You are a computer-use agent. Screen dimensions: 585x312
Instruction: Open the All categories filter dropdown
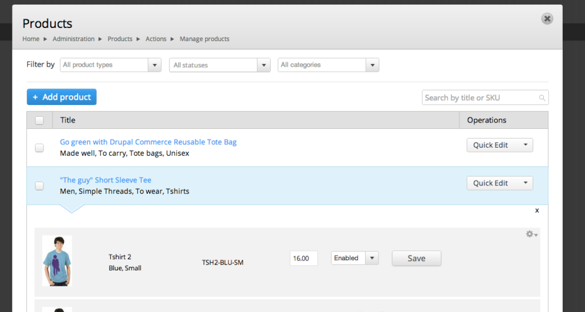point(328,65)
